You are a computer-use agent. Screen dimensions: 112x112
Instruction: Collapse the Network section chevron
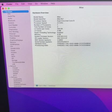9,66
